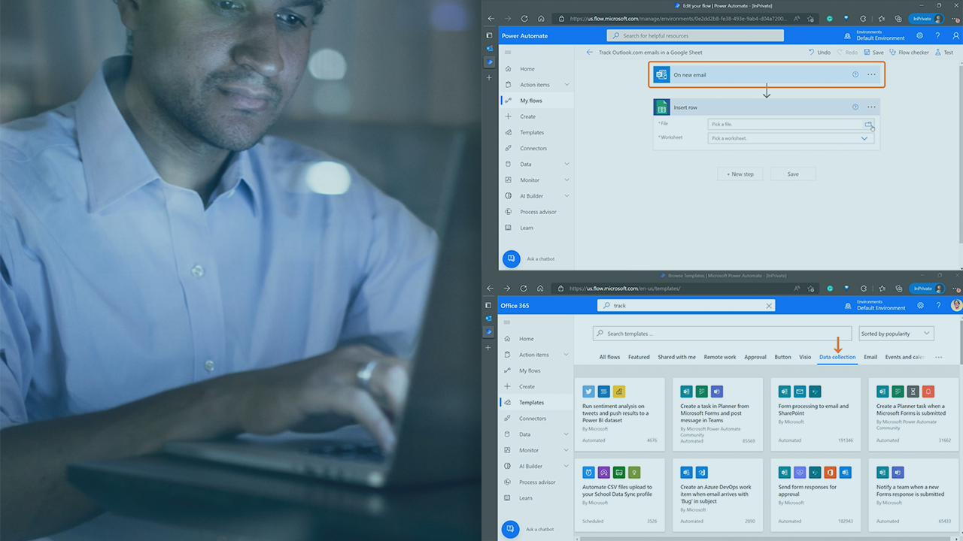Click the Test flask icon
963x541 pixels.
(937, 53)
